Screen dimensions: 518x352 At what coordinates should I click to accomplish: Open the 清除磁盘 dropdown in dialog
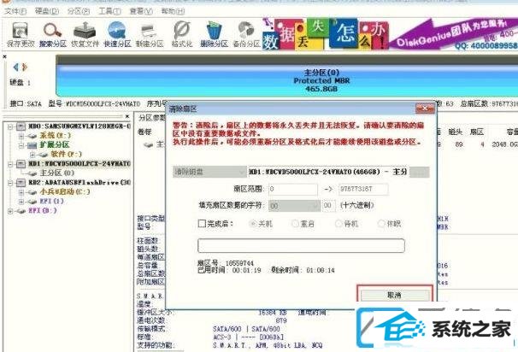point(209,172)
